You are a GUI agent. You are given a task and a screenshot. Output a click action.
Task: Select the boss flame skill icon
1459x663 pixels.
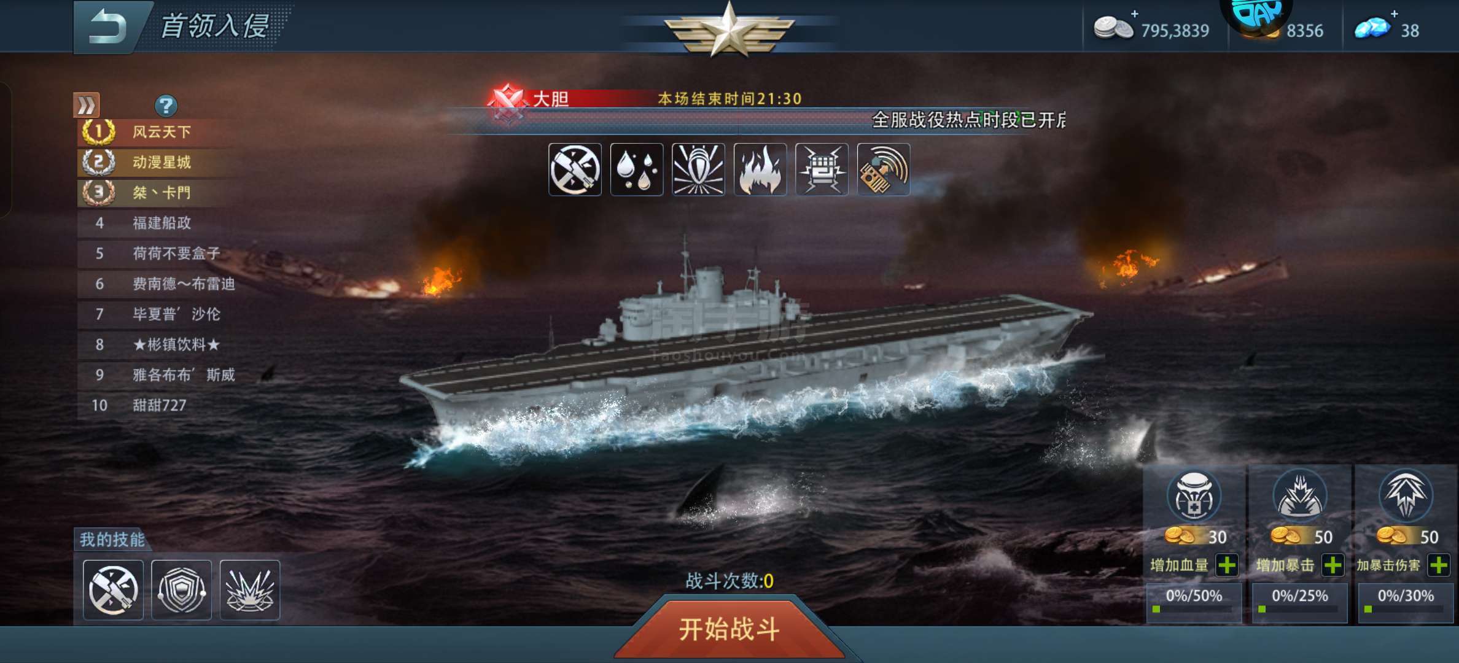click(x=760, y=169)
